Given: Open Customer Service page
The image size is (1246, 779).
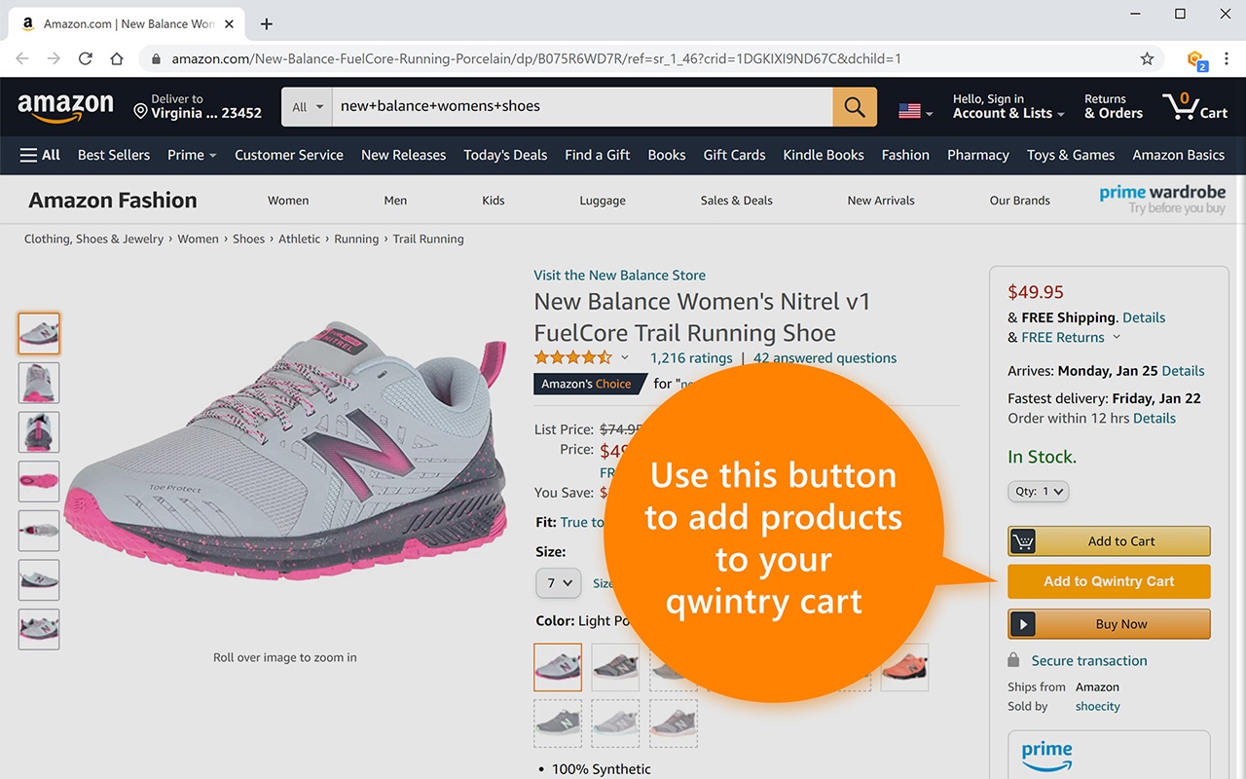Looking at the screenshot, I should tap(289, 155).
